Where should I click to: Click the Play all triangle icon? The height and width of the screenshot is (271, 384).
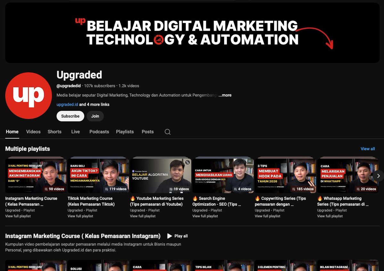[x=169, y=236]
